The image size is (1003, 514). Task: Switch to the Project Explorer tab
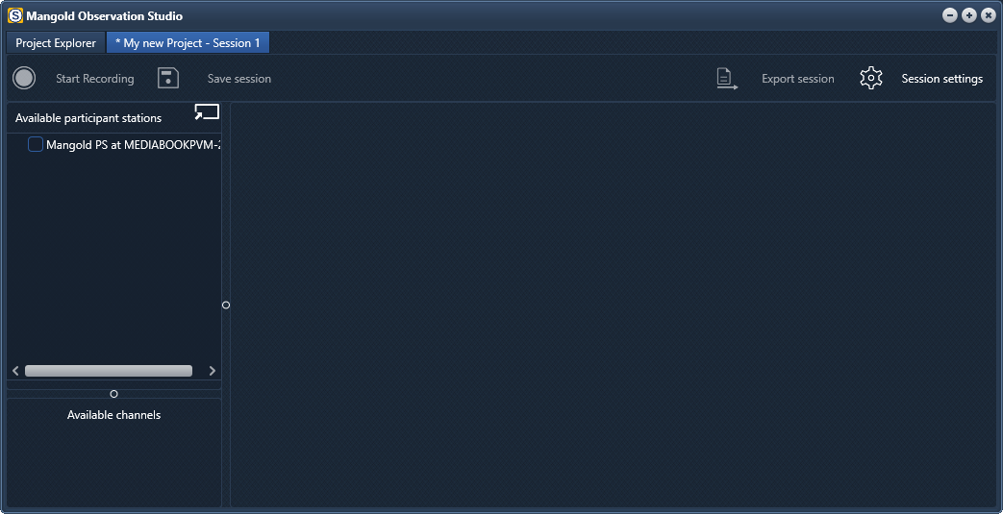(56, 43)
